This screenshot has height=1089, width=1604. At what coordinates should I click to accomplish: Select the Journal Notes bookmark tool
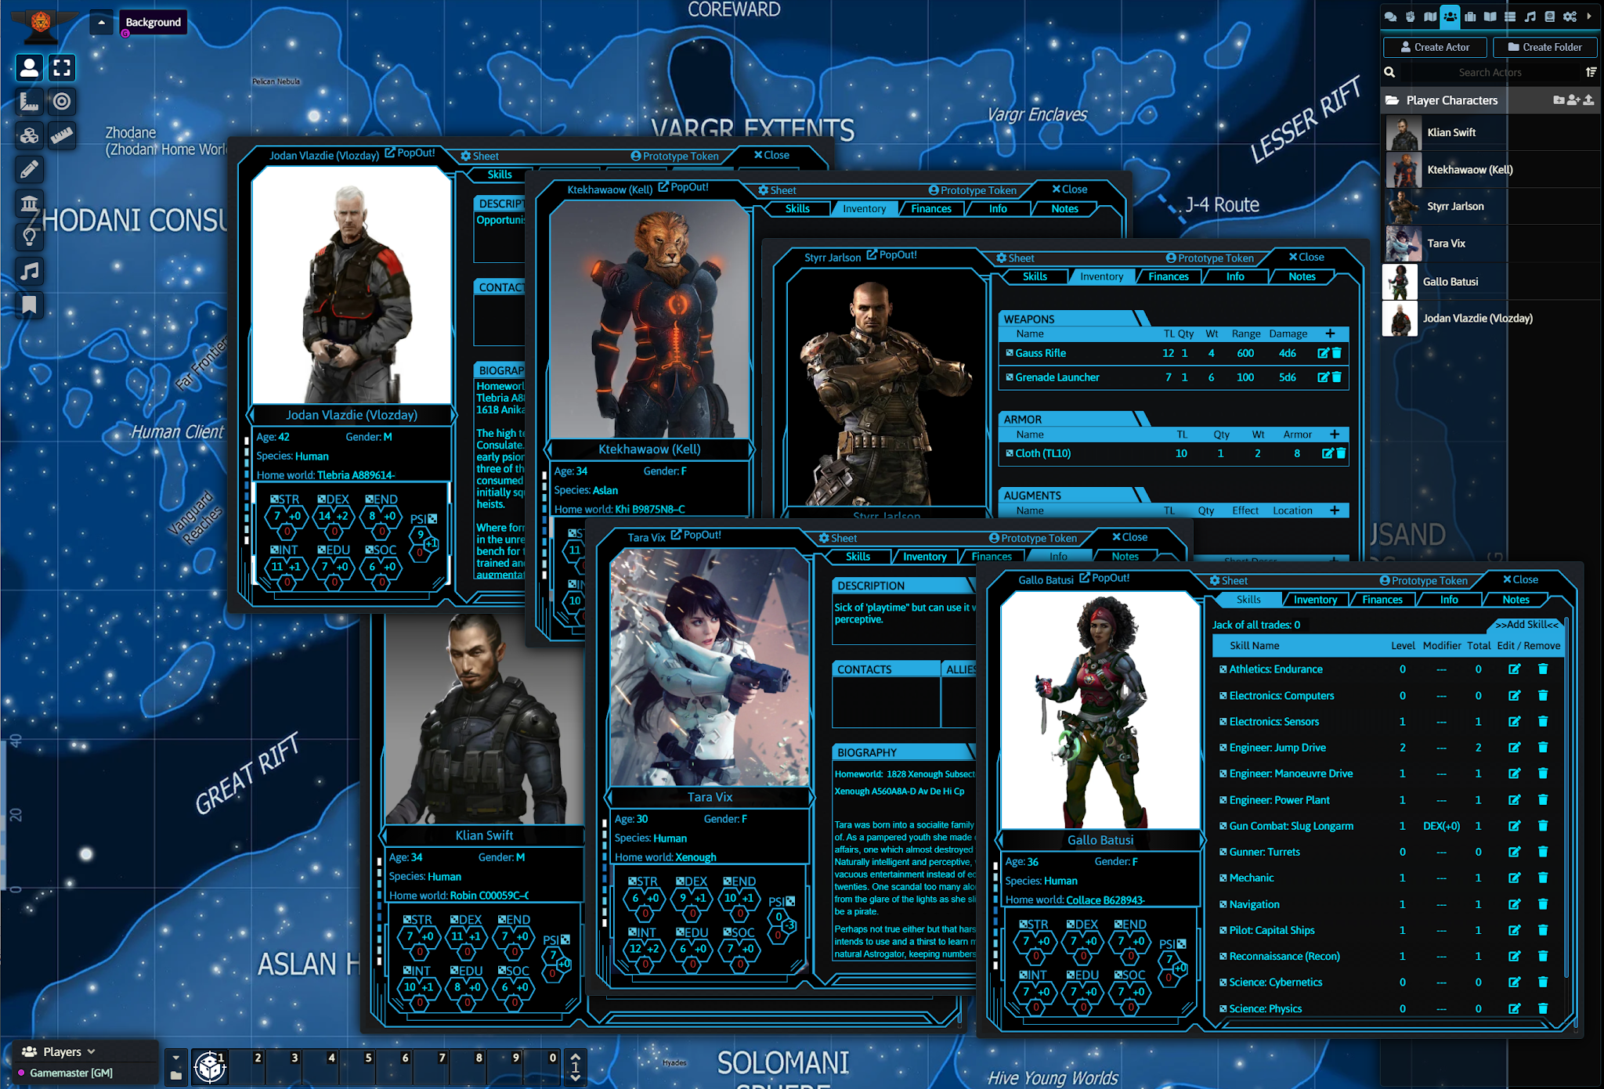[x=29, y=305]
